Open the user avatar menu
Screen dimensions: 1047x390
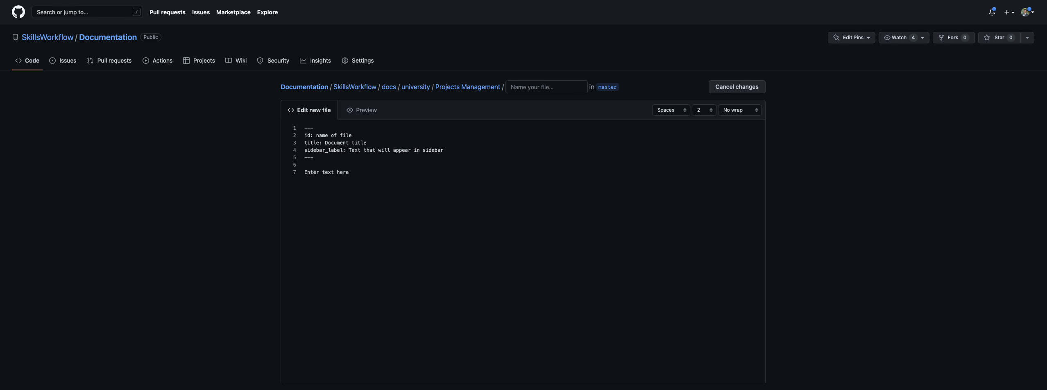click(1027, 12)
